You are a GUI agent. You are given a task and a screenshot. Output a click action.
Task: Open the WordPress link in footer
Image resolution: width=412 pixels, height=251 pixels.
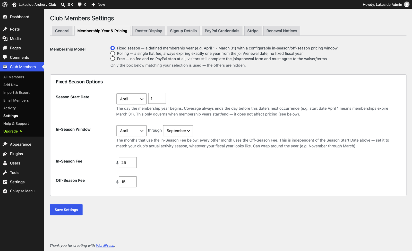tap(105, 246)
